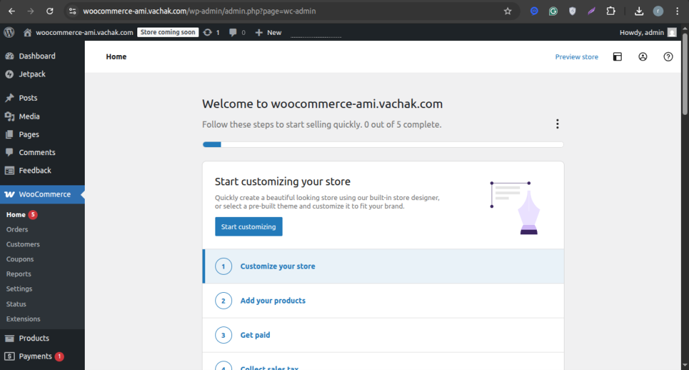Go forward using the browser forward arrow
689x370 pixels.
[x=31, y=11]
